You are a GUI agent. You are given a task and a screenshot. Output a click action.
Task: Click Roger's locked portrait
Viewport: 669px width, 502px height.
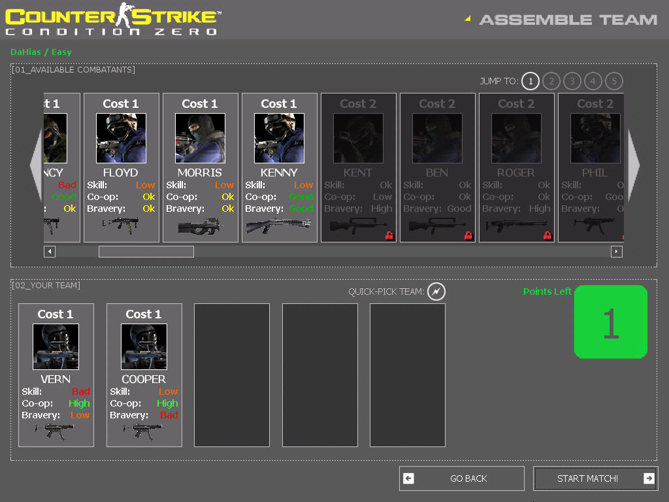(516, 139)
